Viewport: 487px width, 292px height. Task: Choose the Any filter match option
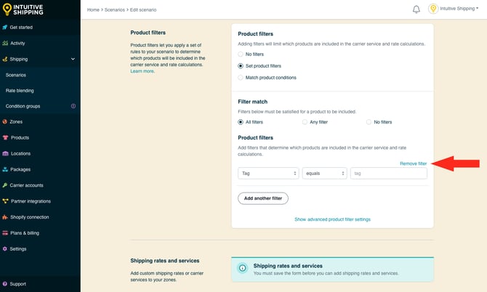point(305,122)
